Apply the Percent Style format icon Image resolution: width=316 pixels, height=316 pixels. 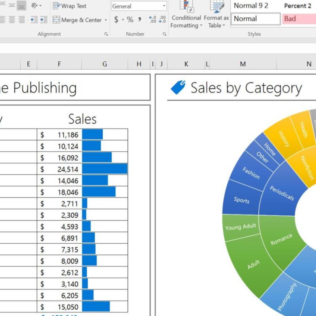(130, 20)
